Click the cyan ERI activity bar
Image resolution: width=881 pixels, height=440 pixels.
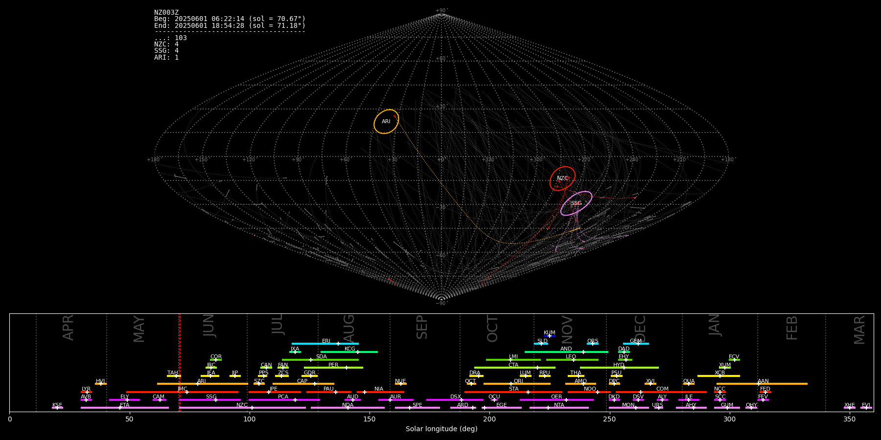tap(325, 344)
